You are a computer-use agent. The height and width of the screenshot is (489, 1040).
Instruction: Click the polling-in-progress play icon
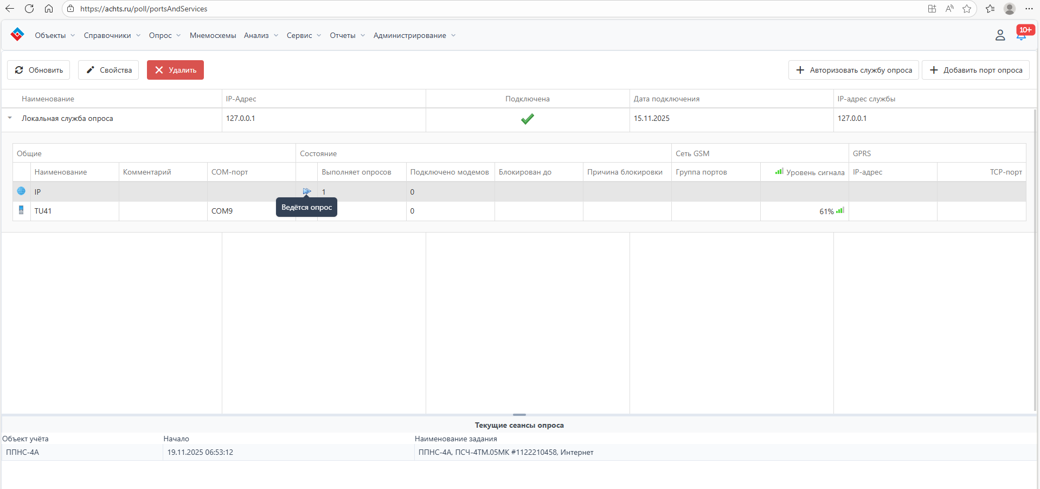307,191
